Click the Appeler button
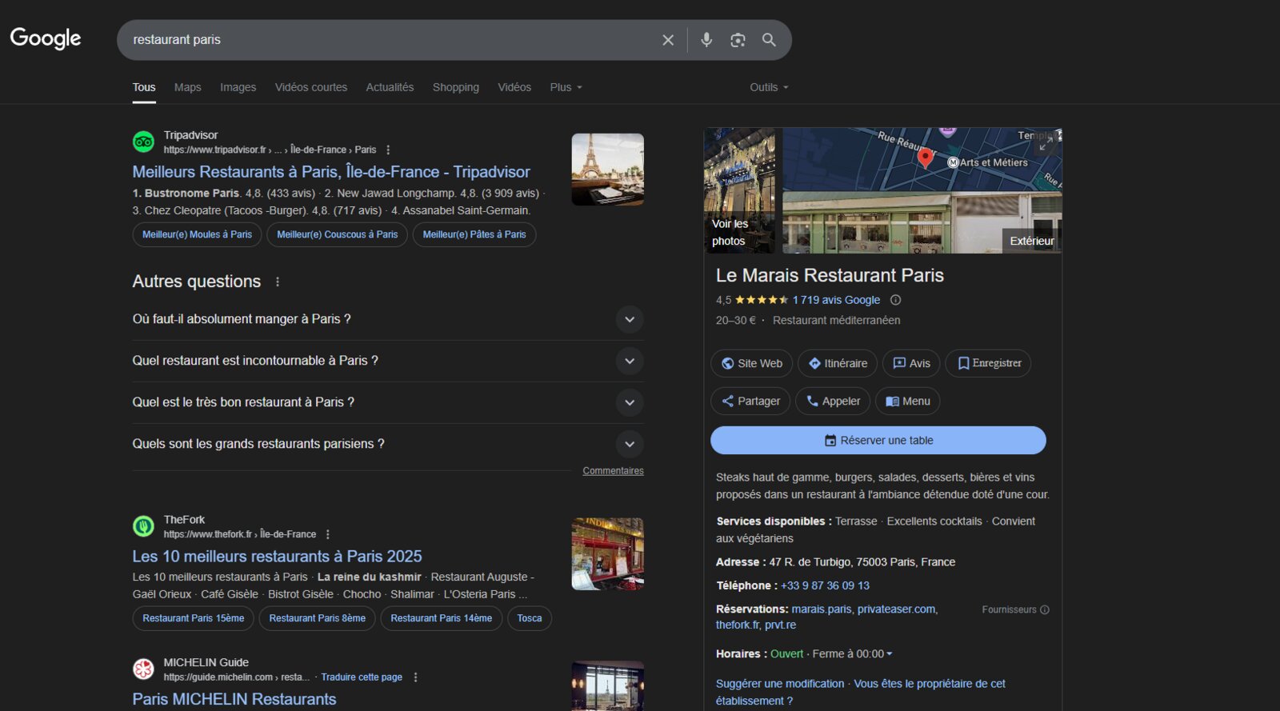The height and width of the screenshot is (711, 1280). tap(833, 401)
